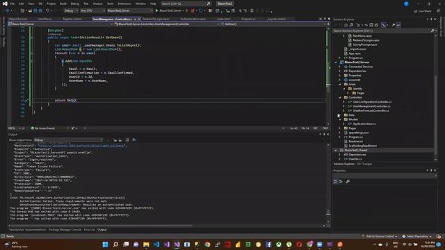The width and height of the screenshot is (445, 250).
Task: Select ApplicationUser.cs in Solution Explorer
Action: 364,124
